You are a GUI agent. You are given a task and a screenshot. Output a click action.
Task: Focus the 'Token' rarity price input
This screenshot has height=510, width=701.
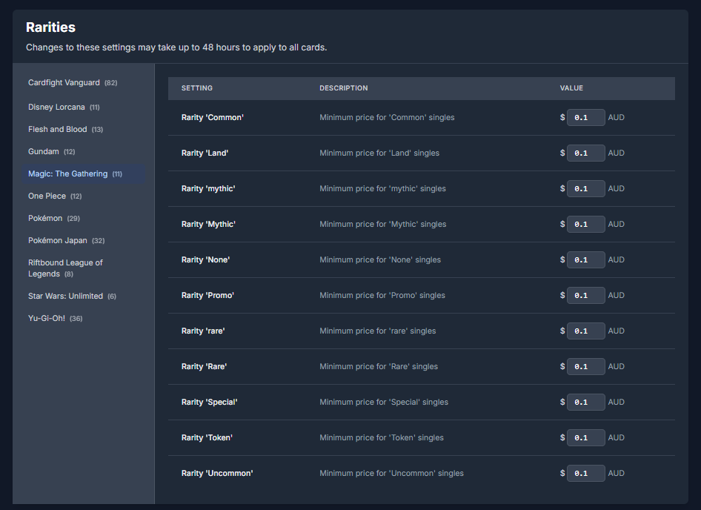click(x=585, y=437)
